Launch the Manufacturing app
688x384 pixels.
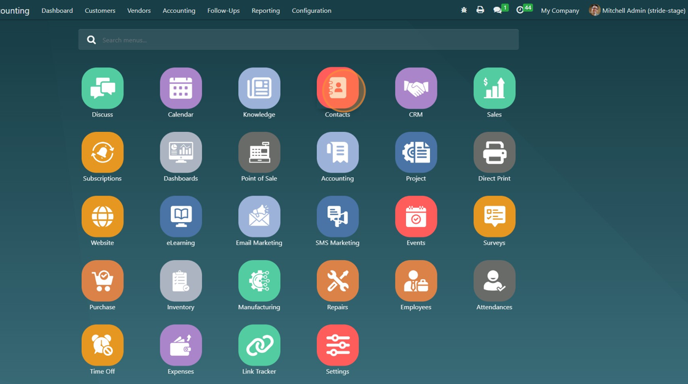coord(259,281)
